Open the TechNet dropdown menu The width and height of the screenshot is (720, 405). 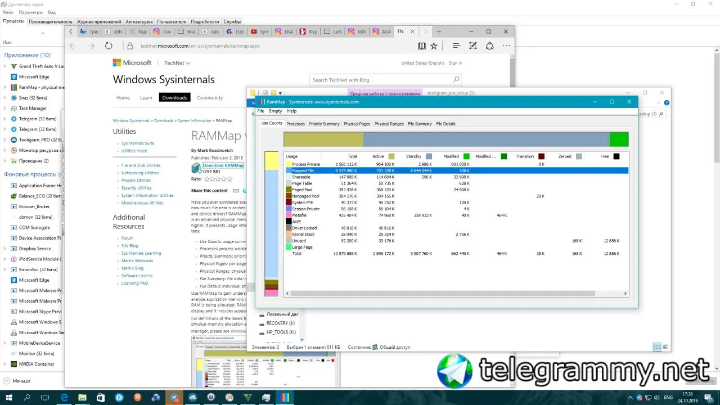(177, 63)
